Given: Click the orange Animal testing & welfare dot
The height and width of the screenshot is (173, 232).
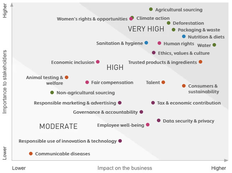Looking at the screenshot, I should pos(67,77).
